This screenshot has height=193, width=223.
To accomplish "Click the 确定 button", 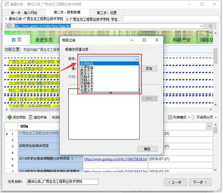I will tap(147, 149).
